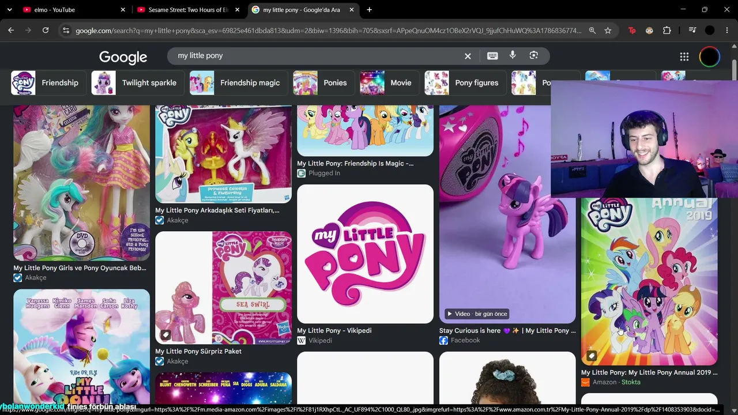Open the Chrome profile avatar
The height and width of the screenshot is (415, 738).
pyautogui.click(x=710, y=31)
